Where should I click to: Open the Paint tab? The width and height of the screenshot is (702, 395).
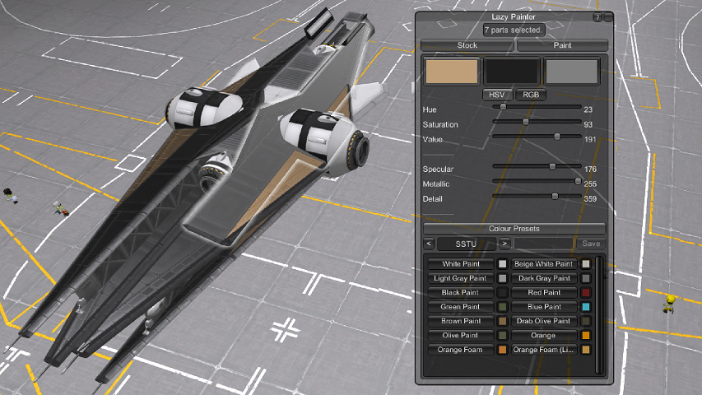[x=562, y=45]
